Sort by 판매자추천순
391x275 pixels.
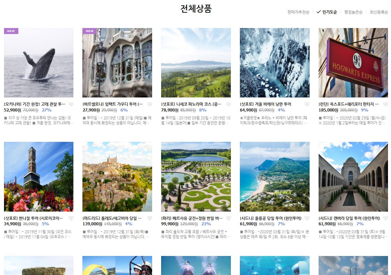click(298, 12)
